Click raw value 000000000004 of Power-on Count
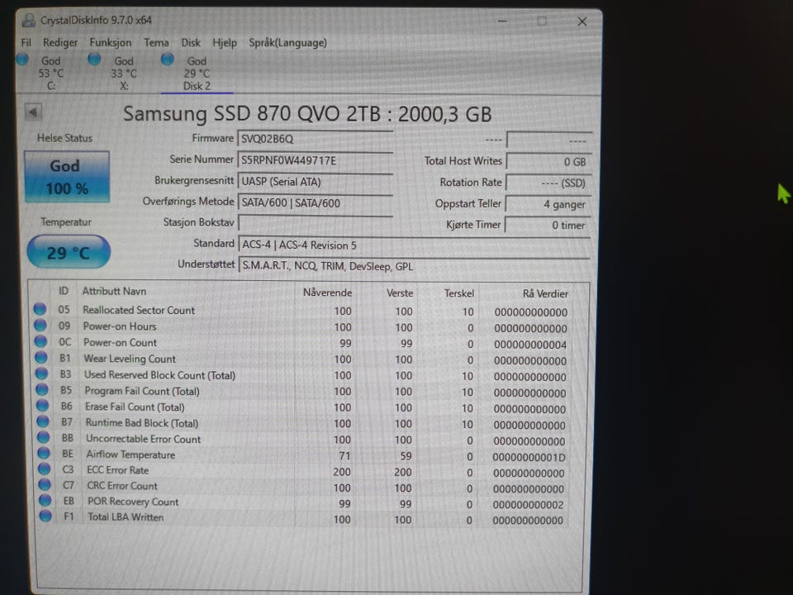The height and width of the screenshot is (595, 793). [530, 345]
